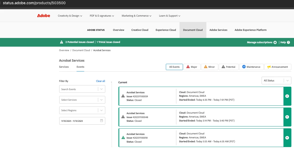Click the grey warning icon of issue #202511100059
This screenshot has width=294, height=151.
point(123,96)
